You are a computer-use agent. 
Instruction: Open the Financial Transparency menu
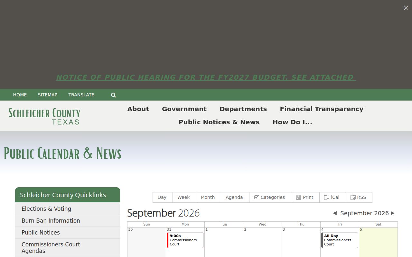(x=322, y=109)
